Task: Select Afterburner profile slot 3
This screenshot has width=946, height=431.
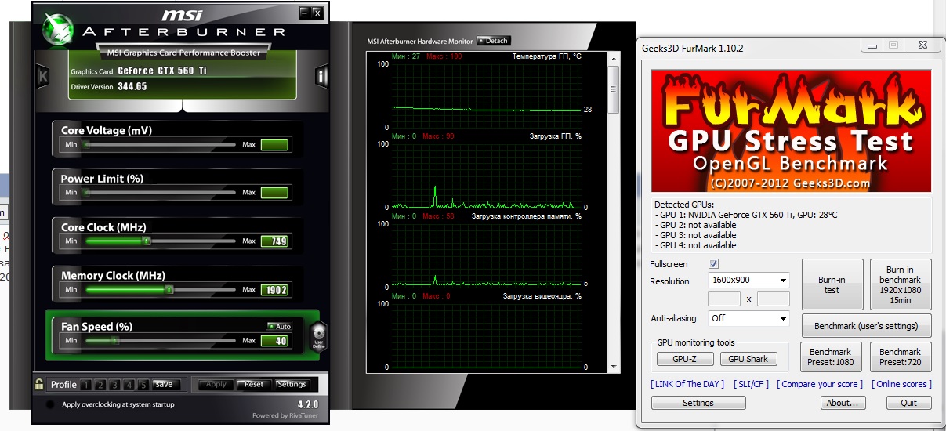Action: coord(114,385)
